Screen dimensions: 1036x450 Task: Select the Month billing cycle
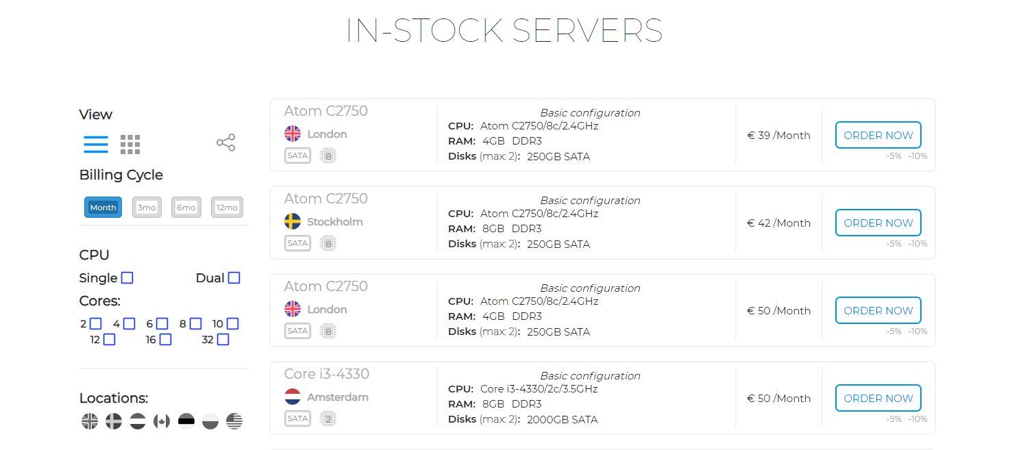[x=103, y=208]
